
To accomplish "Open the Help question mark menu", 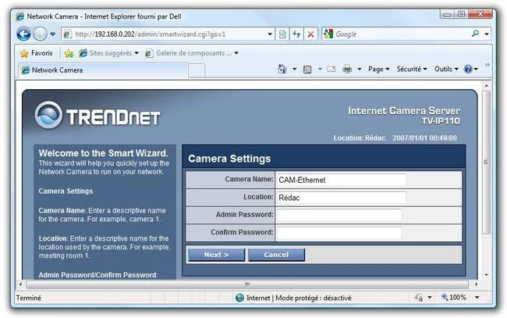I will click(x=470, y=69).
